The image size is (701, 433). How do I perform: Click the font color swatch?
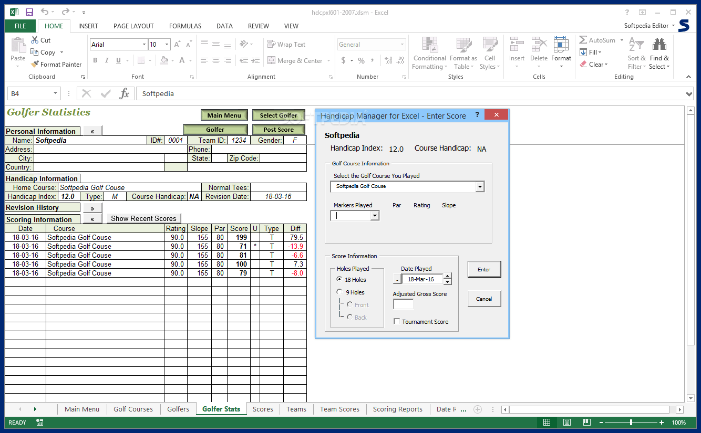pyautogui.click(x=182, y=60)
